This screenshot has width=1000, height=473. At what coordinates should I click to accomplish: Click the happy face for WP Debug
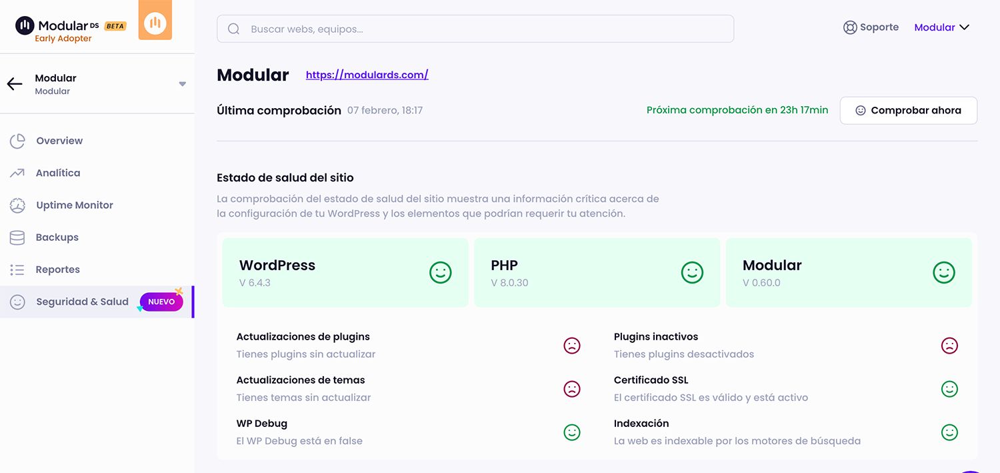572,432
